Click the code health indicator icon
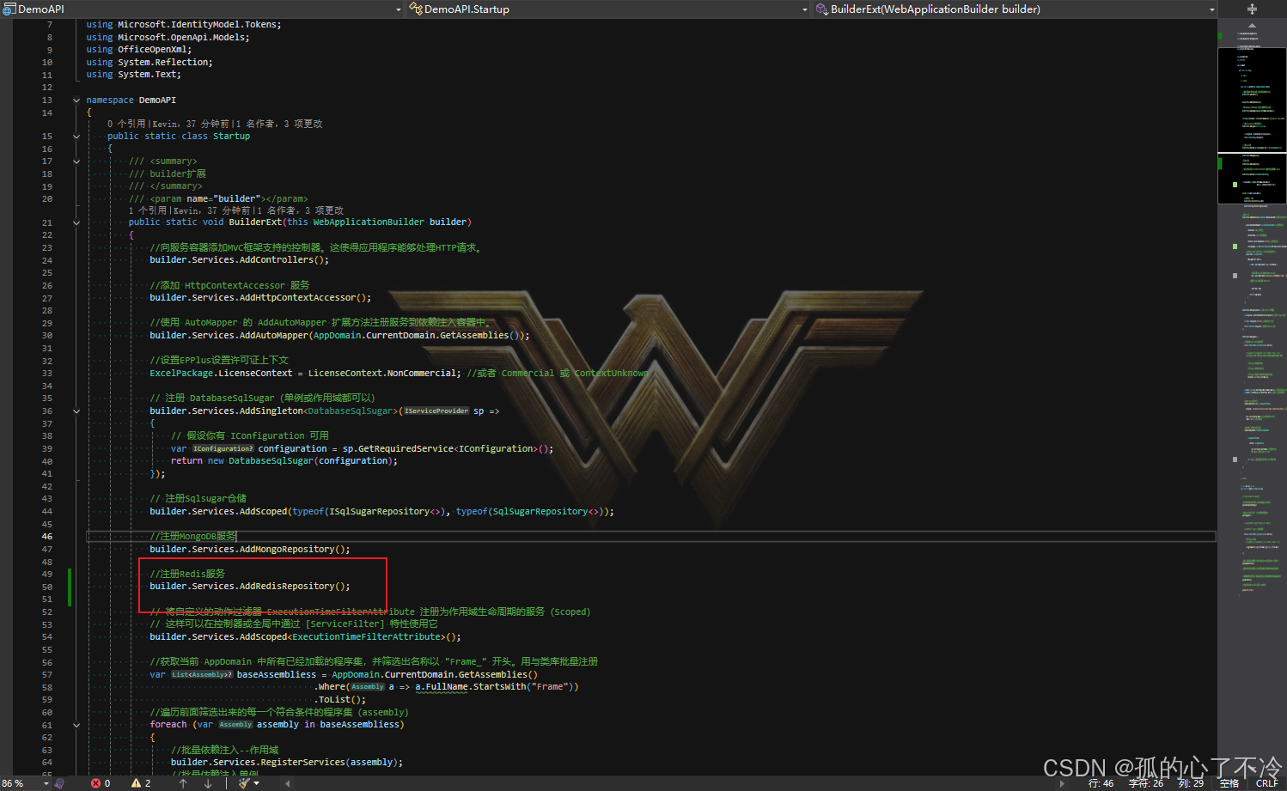Image resolution: width=1287 pixels, height=791 pixels. pyautogui.click(x=59, y=783)
